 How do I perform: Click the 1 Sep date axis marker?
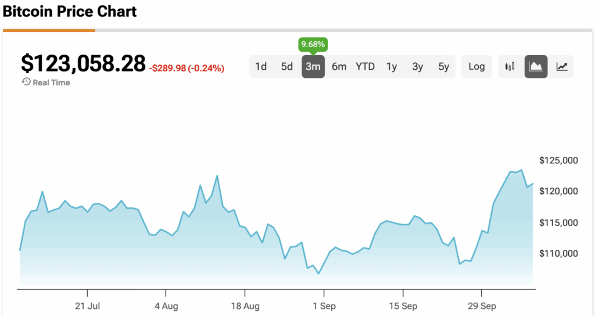[x=324, y=306]
